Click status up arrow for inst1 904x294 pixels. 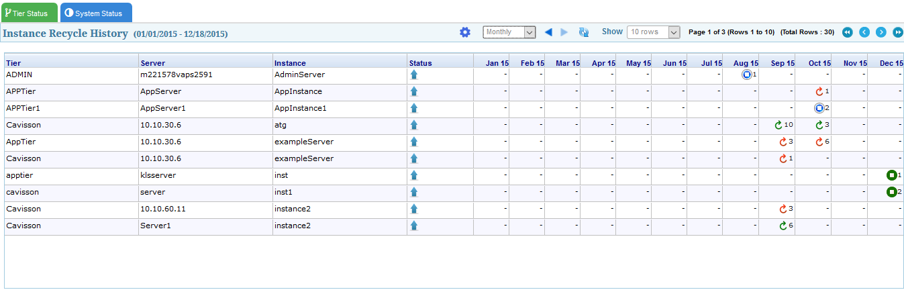coord(414,192)
